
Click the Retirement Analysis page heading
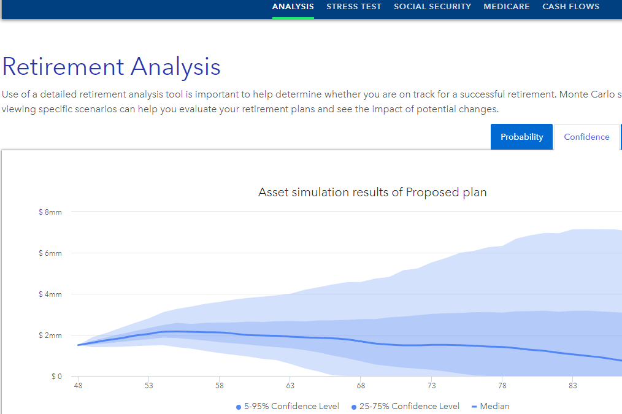click(112, 66)
